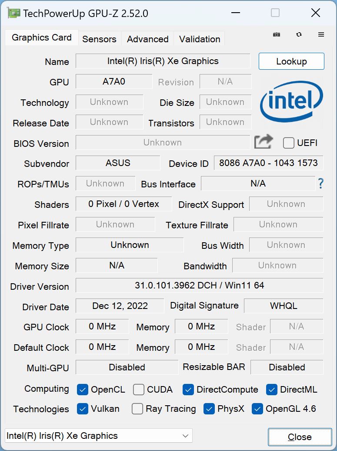Take a screenshot using the camera icon

click(277, 34)
